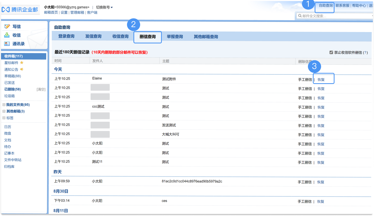Click the 时间 column header

pos(58,61)
